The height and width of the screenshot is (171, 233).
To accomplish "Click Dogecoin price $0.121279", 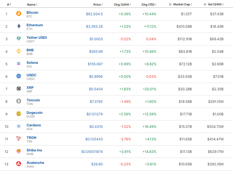I will pos(95,114).
